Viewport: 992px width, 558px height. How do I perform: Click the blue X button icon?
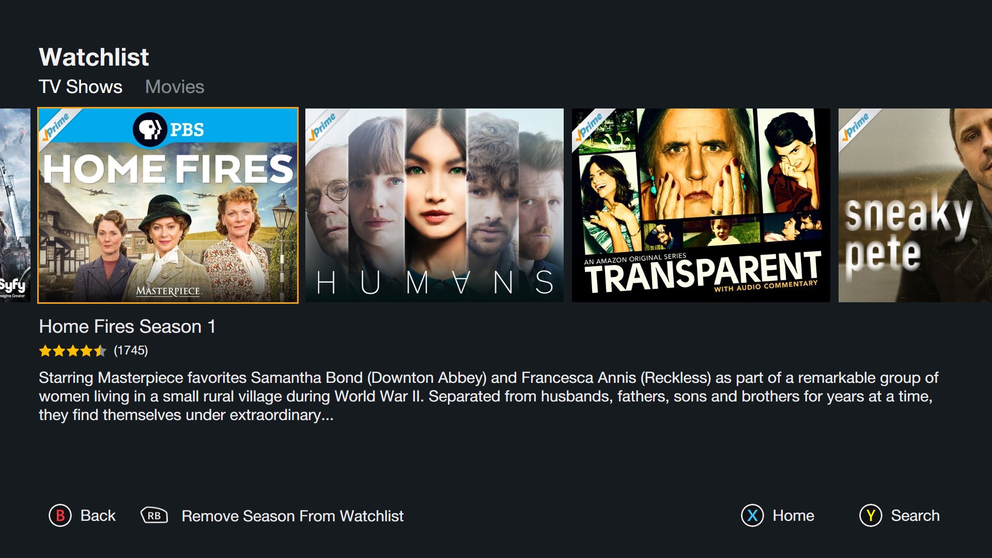point(752,516)
